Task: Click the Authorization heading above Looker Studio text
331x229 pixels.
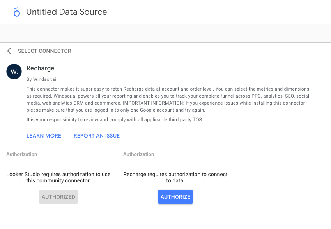Action: (x=22, y=154)
